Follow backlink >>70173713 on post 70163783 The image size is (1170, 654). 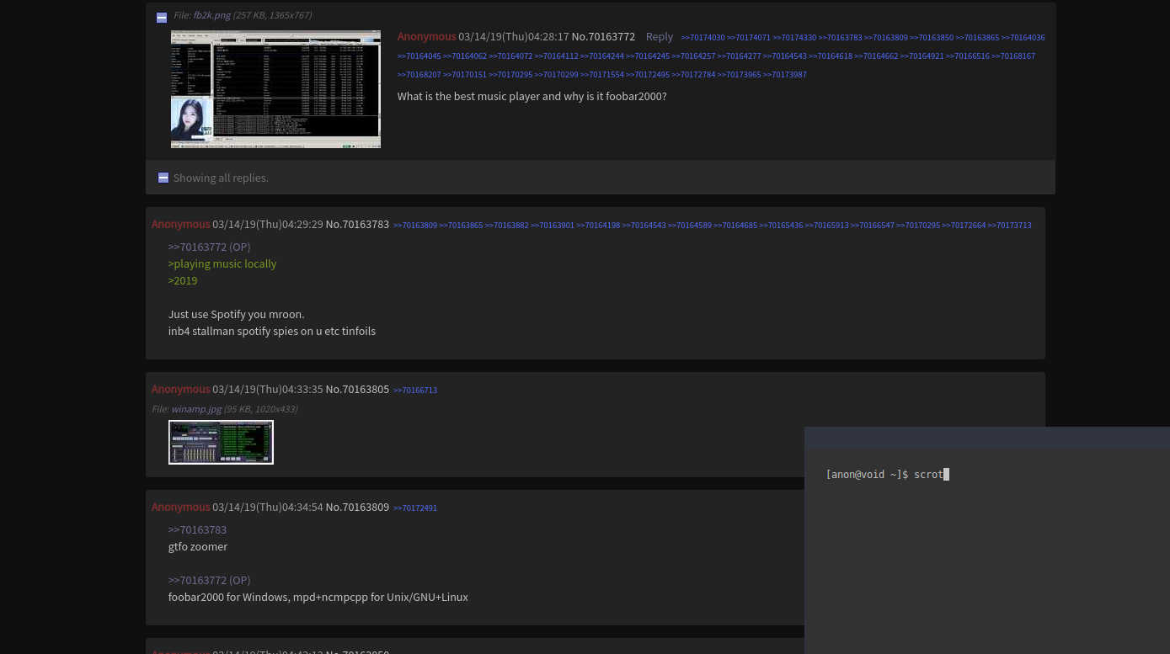tap(1011, 225)
